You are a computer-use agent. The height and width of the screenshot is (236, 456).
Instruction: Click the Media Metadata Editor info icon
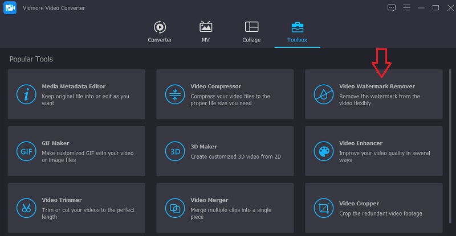click(26, 94)
